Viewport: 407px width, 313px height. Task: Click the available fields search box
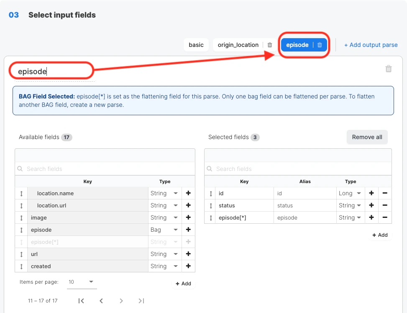point(107,169)
